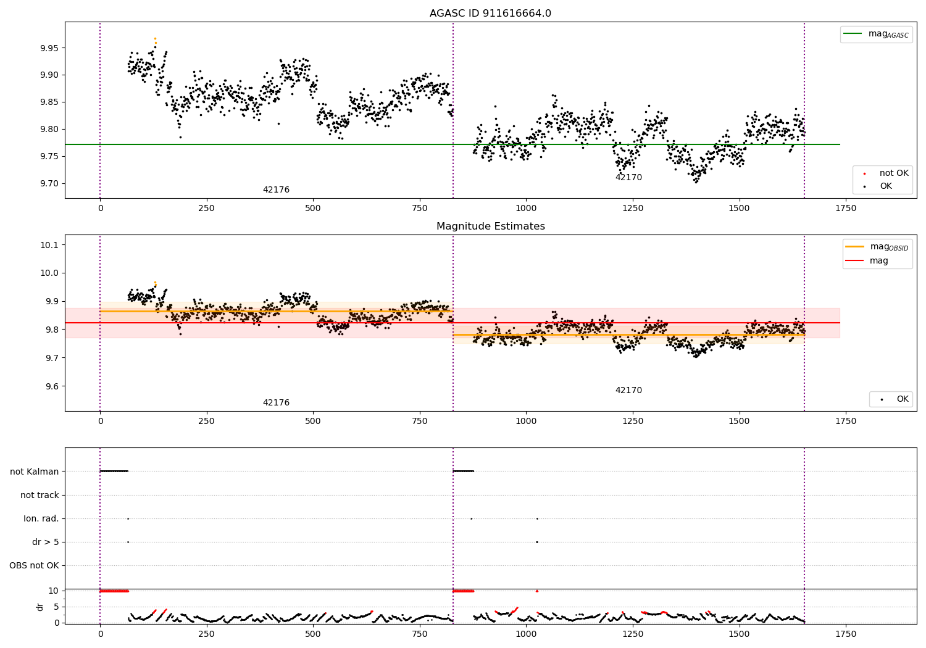This screenshot has width=926, height=648.
Task: Click the 42176 label in the middle plot
Action: [x=276, y=403]
